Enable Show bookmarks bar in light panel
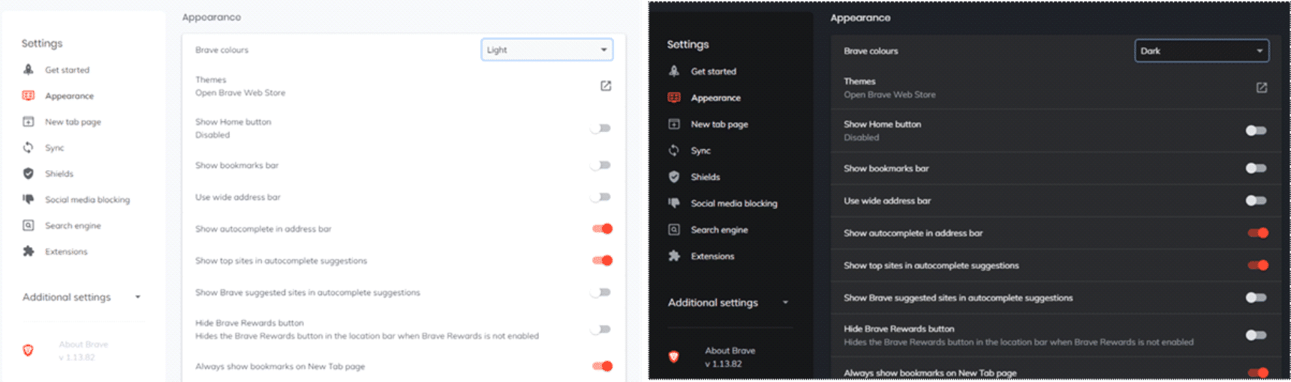This screenshot has width=1291, height=382. 600,165
